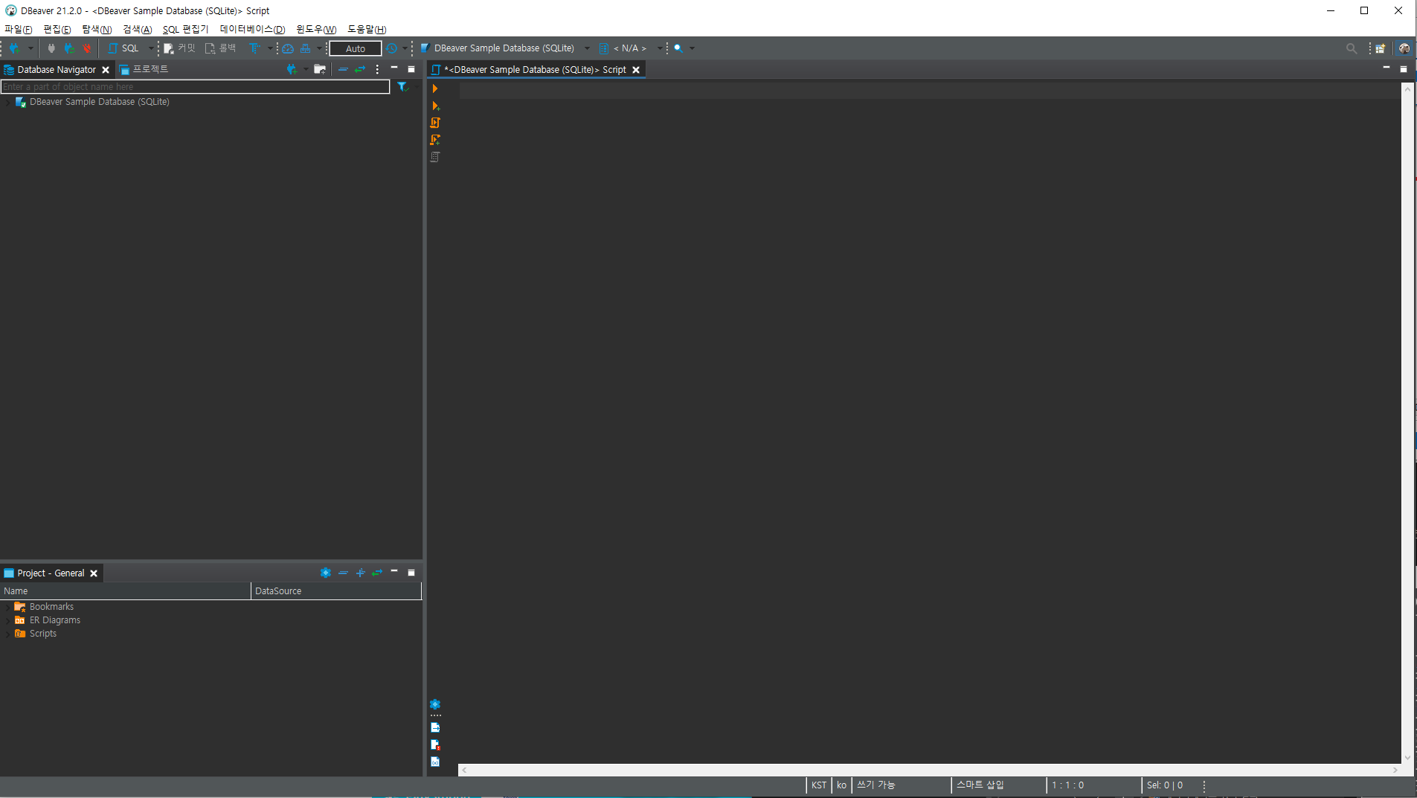Open a new SQL editor with SQL button
The width and height of the screenshot is (1417, 798).
pos(123,48)
